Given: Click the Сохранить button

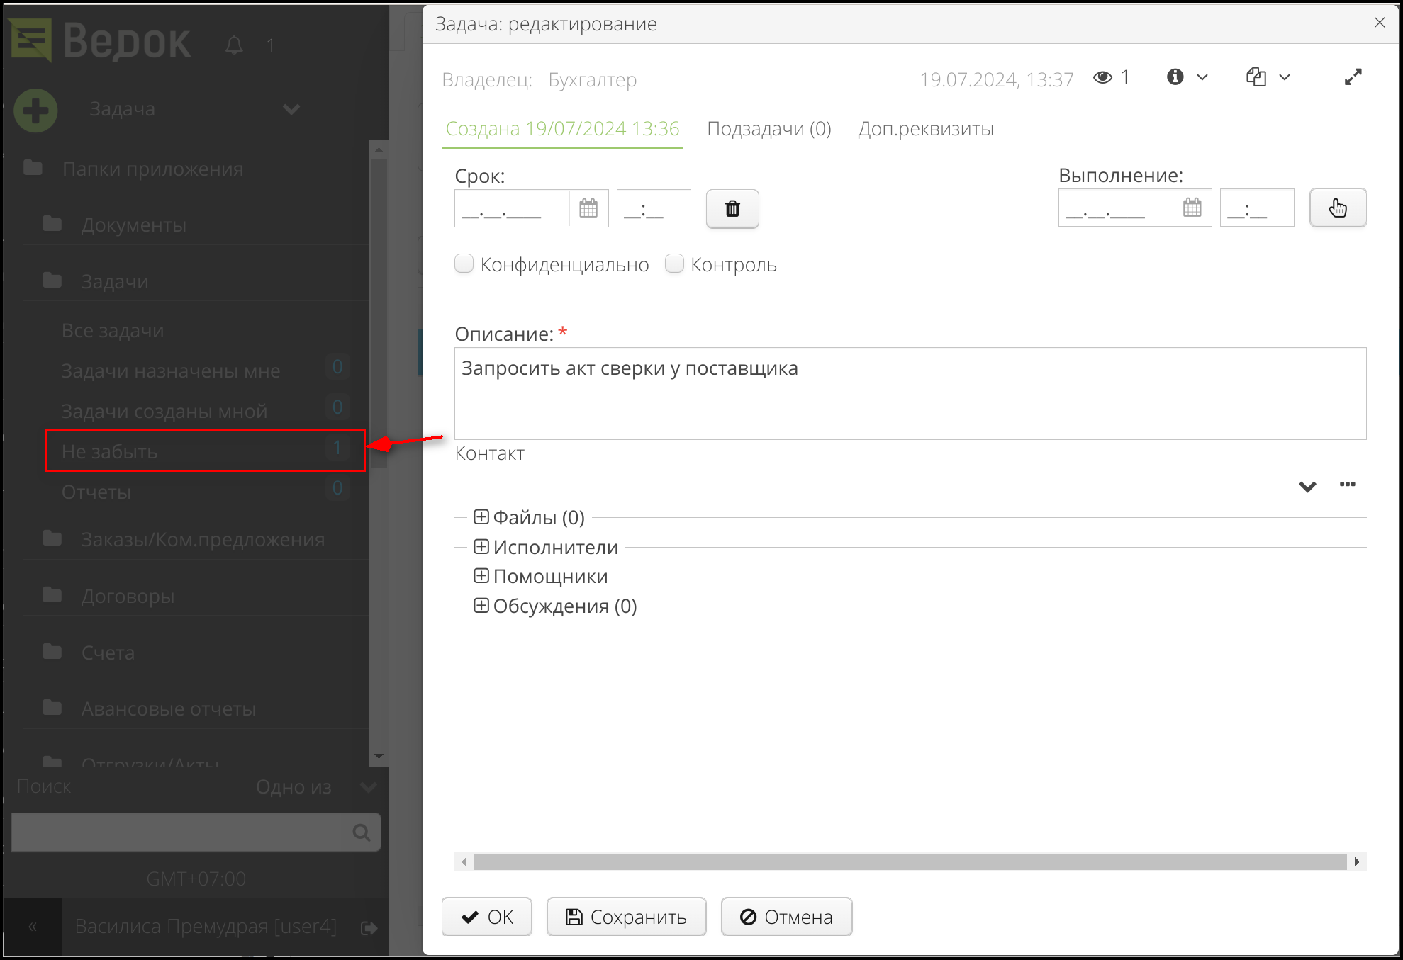Looking at the screenshot, I should click(x=625, y=916).
